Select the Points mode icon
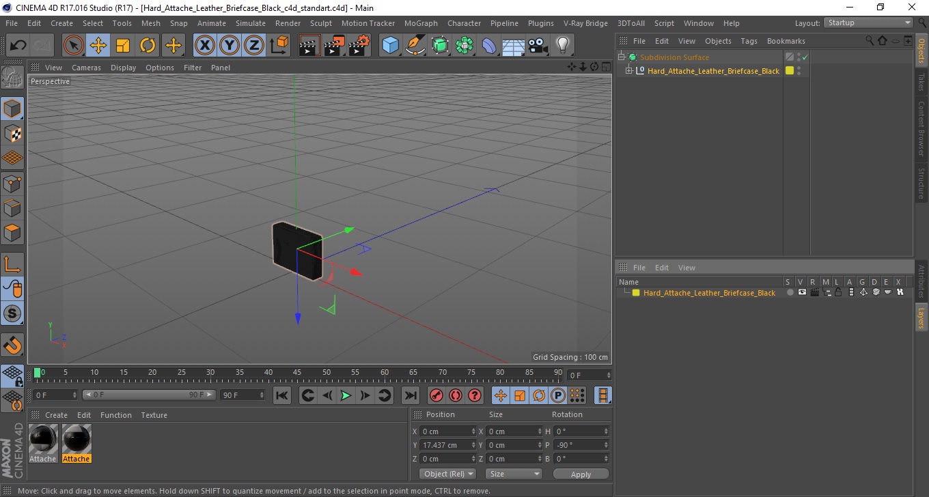The width and height of the screenshot is (929, 497). tap(12, 183)
